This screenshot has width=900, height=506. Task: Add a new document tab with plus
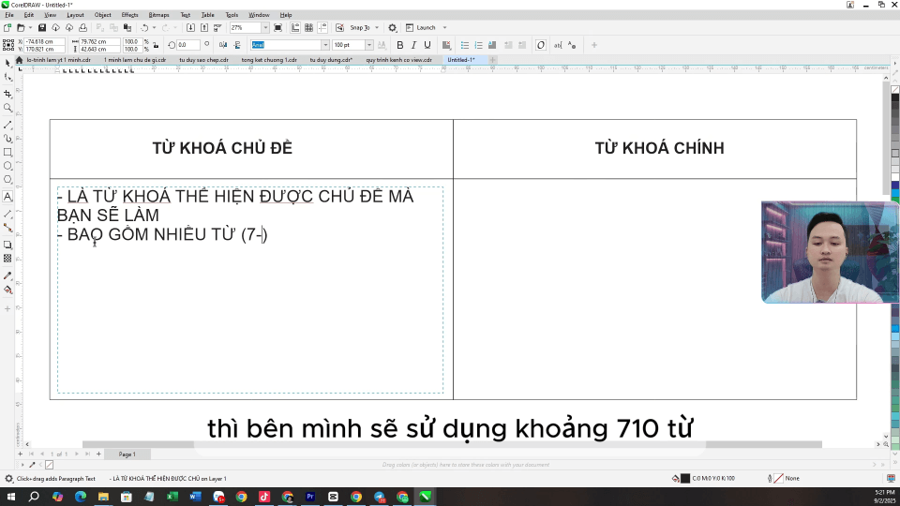[492, 60]
